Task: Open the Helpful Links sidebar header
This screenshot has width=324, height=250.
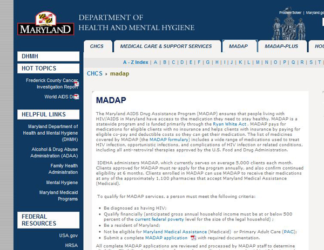Action: pos(49,114)
